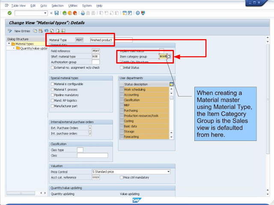Open User departments table settings icon
Screen dimensions: 274x205
click(171, 84)
